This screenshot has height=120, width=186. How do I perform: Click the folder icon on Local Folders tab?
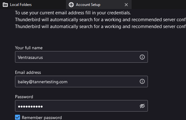[x=5, y=5]
